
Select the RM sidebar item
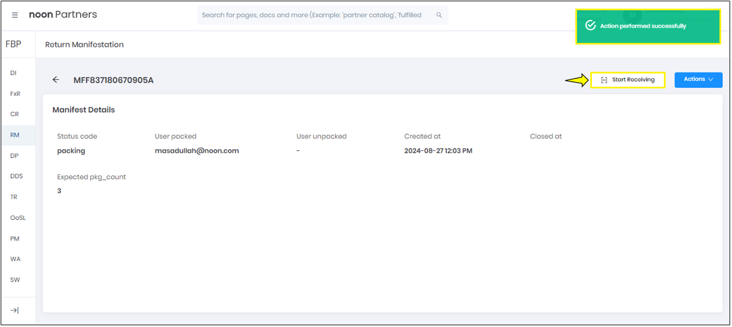coord(15,135)
